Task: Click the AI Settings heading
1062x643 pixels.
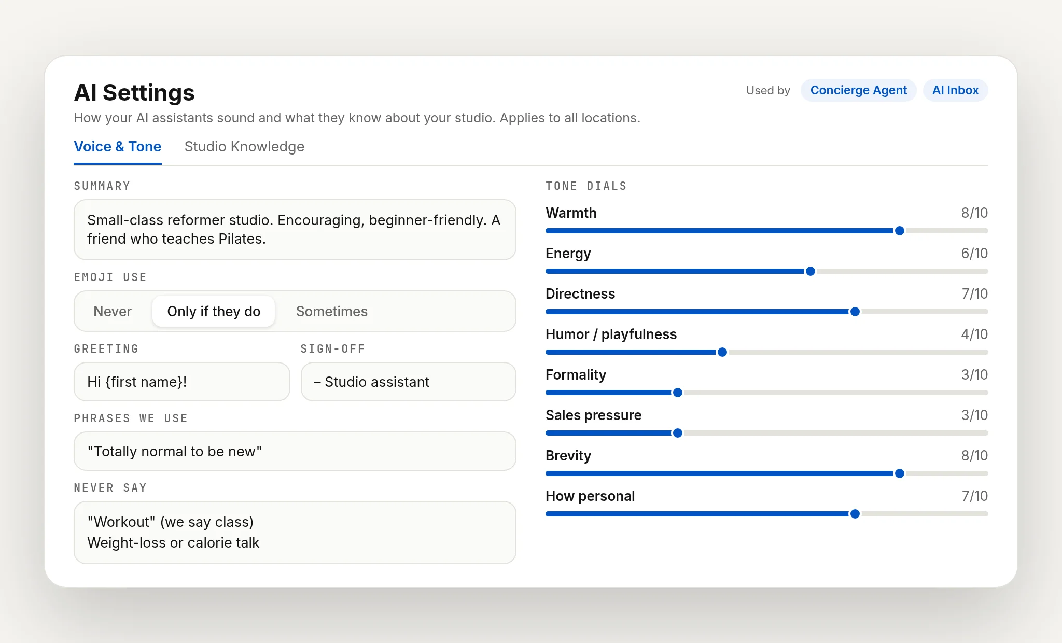Action: click(x=134, y=93)
